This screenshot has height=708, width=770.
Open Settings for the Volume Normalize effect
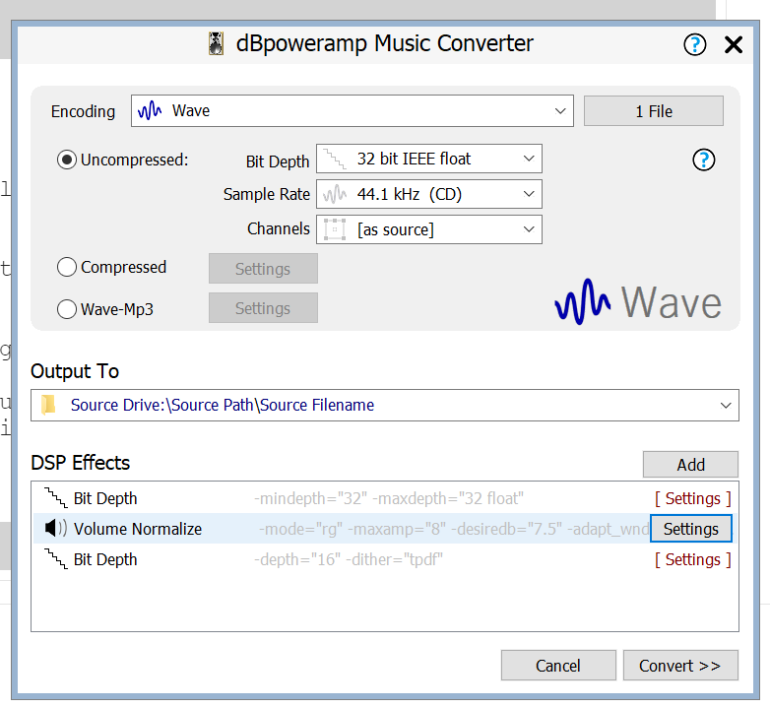coord(690,529)
